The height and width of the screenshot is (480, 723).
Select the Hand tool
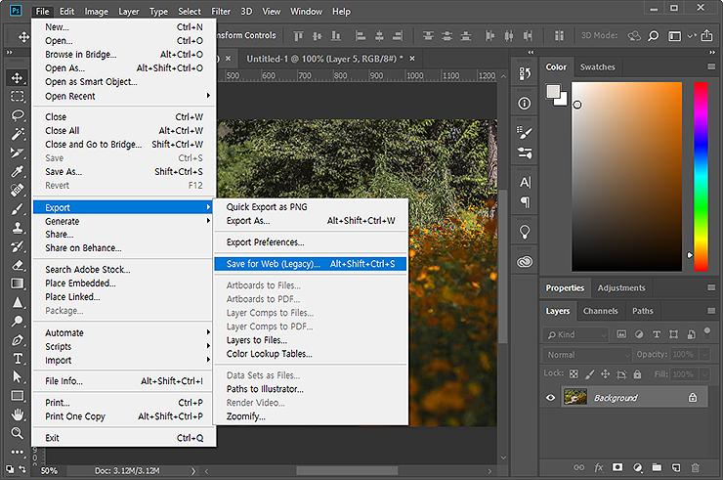tap(17, 415)
